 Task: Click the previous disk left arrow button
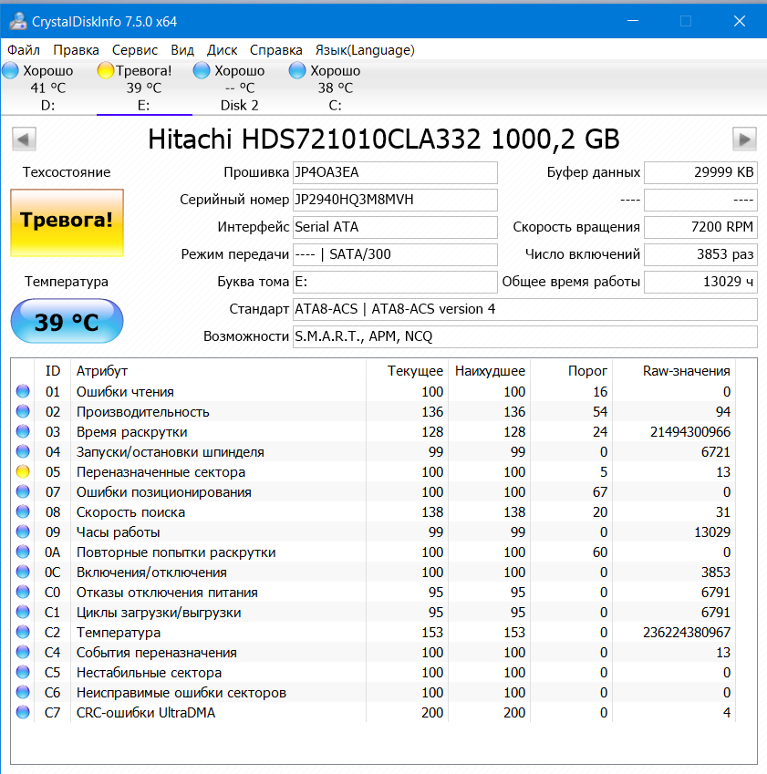24,139
